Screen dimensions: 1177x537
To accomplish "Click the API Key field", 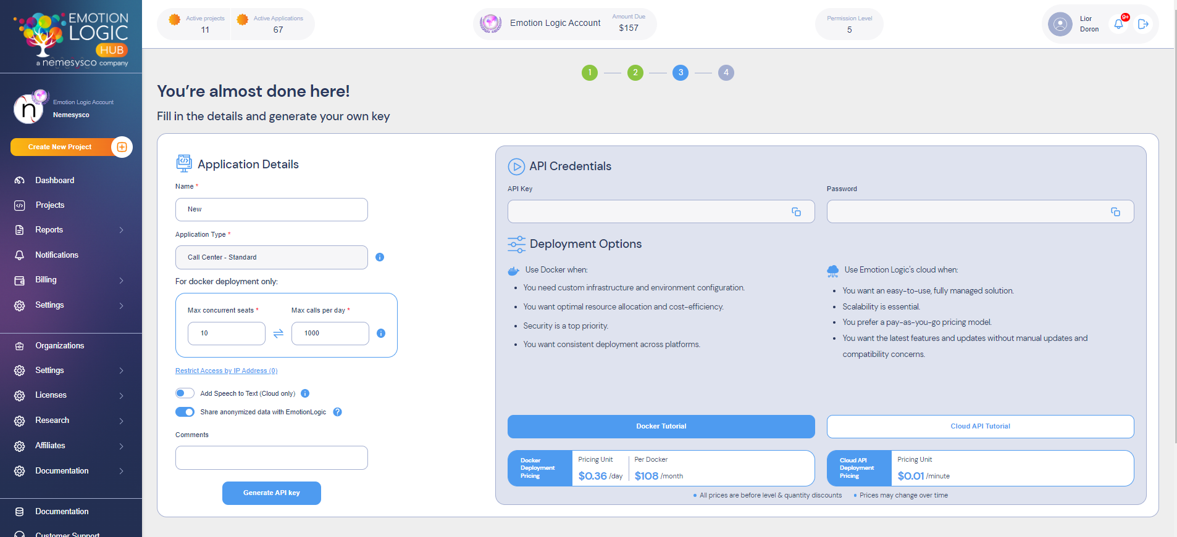I will pos(661,211).
